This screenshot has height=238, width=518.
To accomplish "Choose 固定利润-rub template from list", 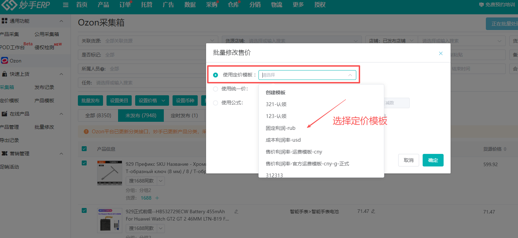I will [x=280, y=128].
